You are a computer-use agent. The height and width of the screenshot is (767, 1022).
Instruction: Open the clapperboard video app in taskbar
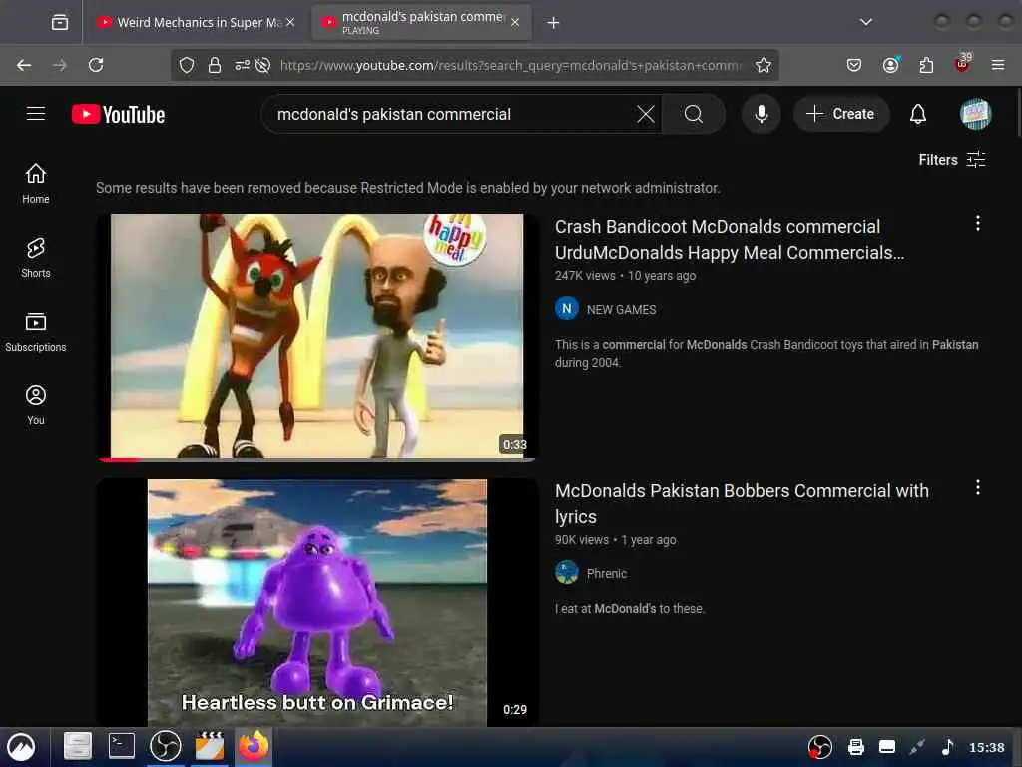point(210,746)
